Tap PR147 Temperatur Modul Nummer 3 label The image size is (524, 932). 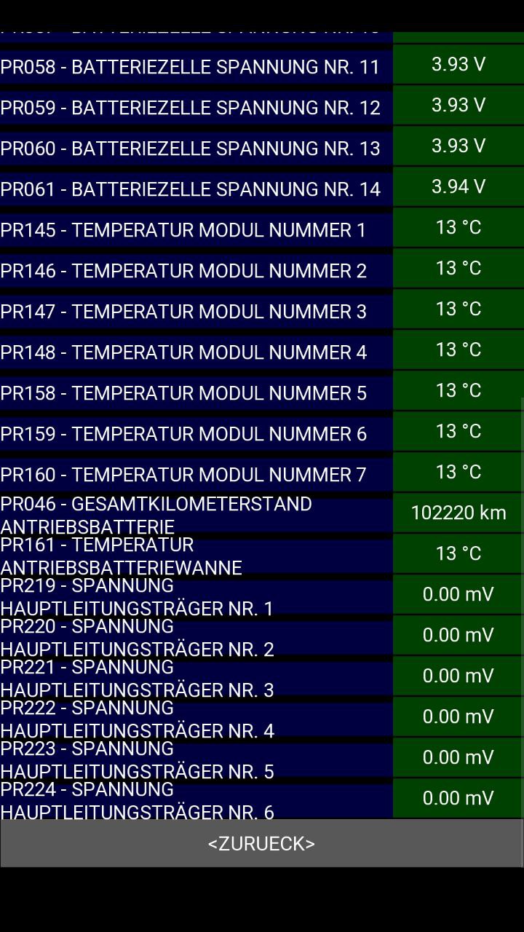click(183, 312)
